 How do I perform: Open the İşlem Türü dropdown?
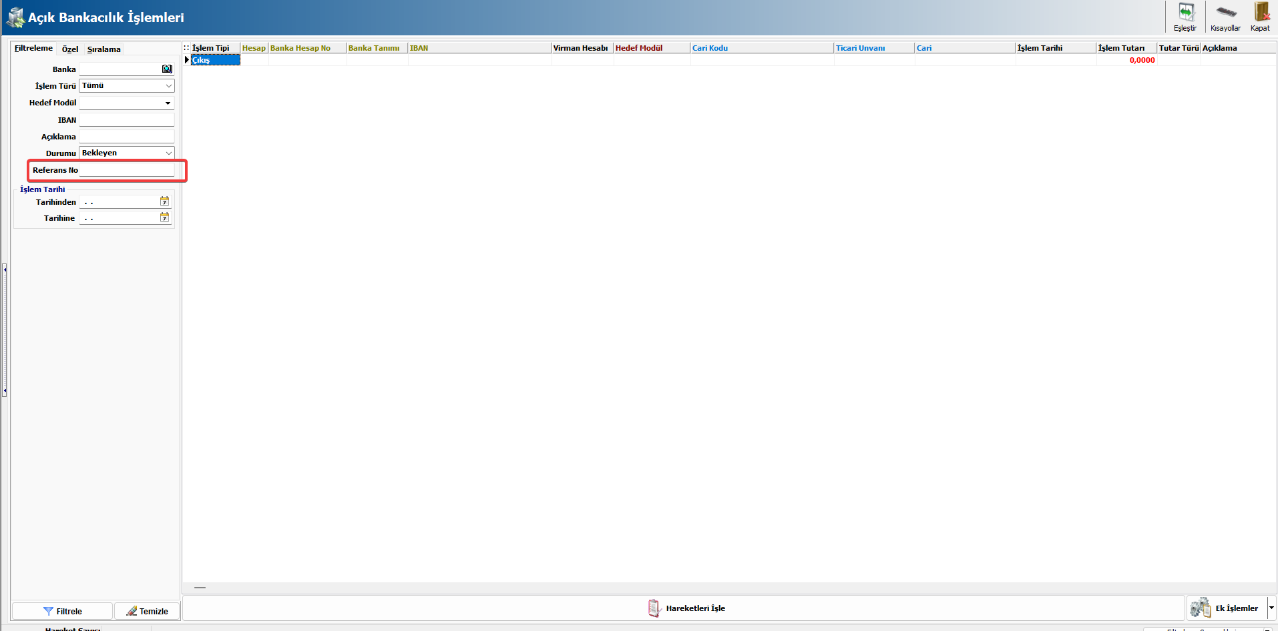(168, 86)
